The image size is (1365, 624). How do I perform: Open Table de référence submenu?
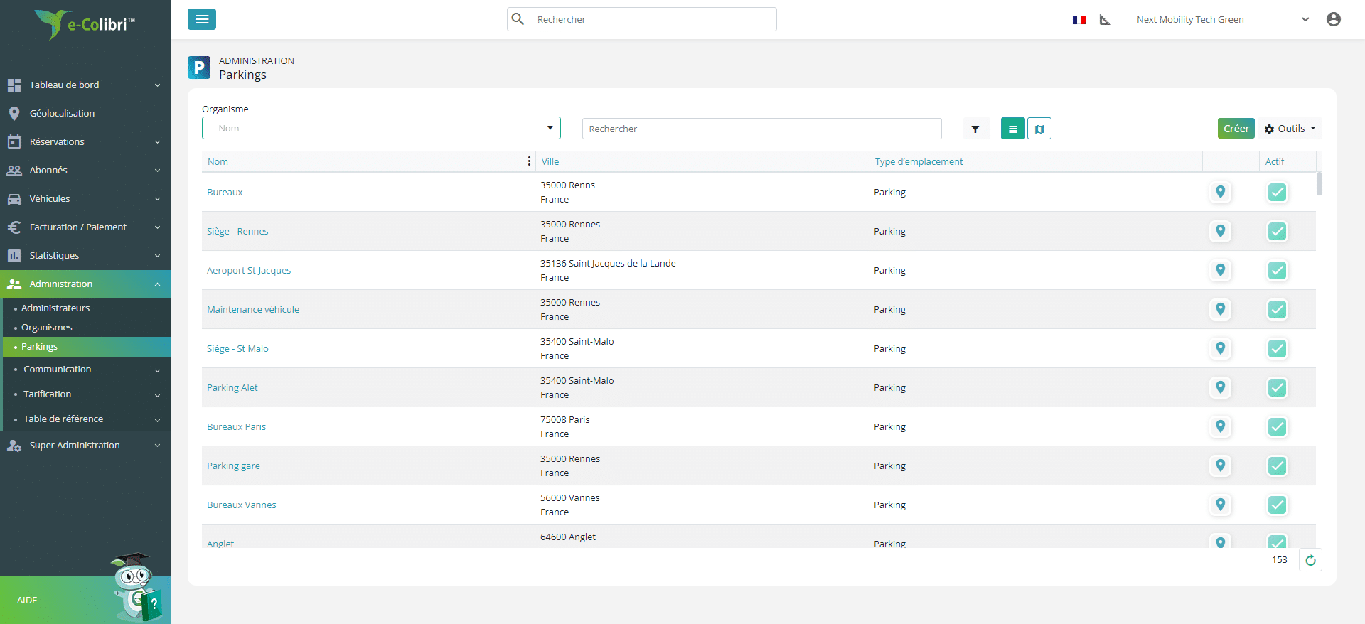(x=85, y=419)
